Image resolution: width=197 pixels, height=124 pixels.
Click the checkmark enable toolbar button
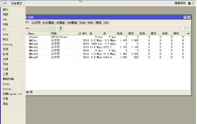tap(40, 28)
